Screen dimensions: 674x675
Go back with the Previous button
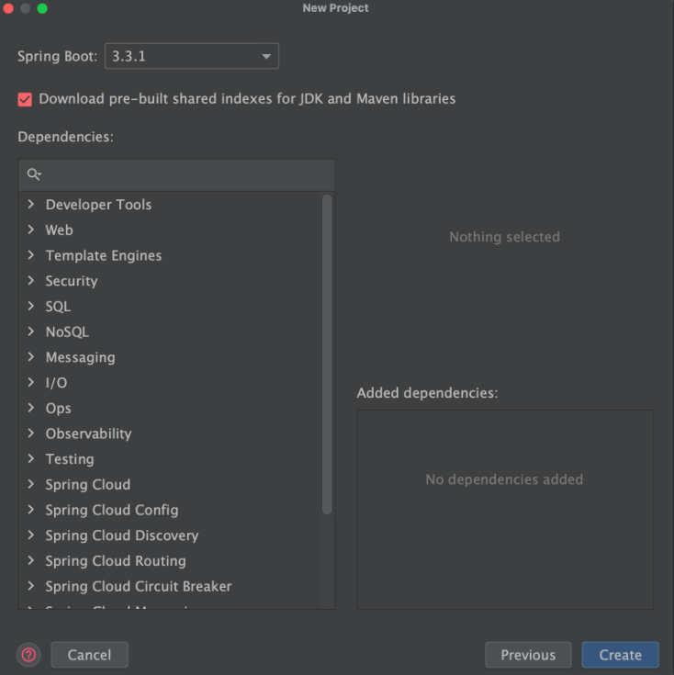point(528,655)
